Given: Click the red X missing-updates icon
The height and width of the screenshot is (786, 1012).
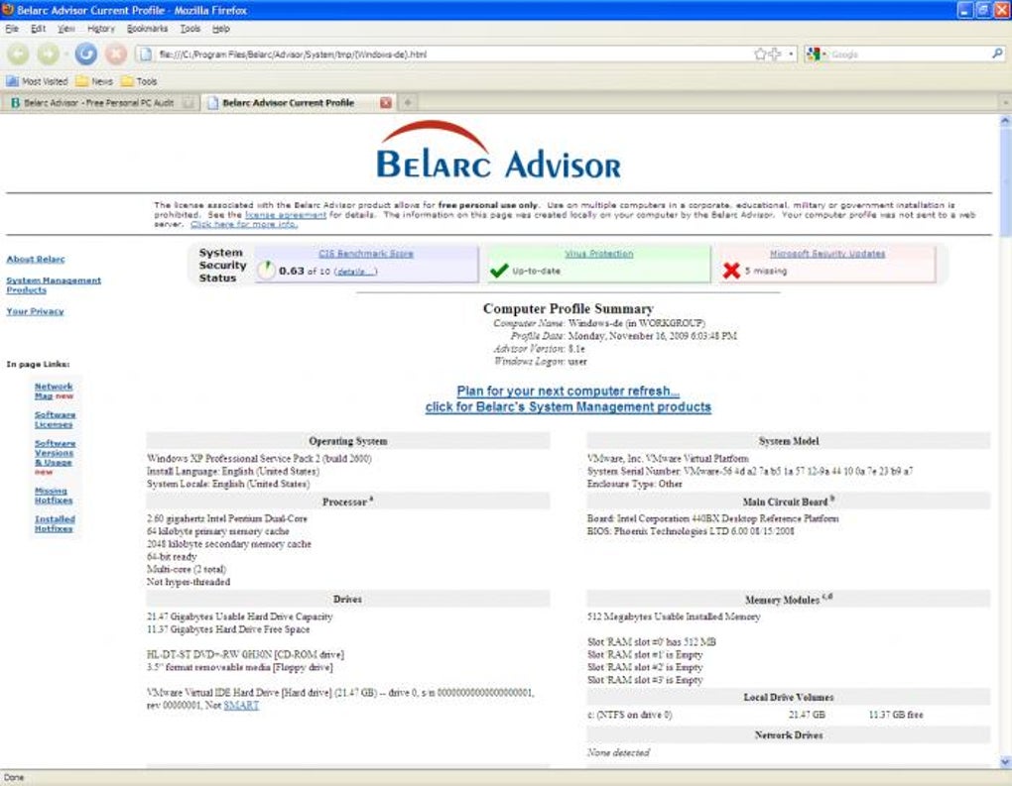Looking at the screenshot, I should pos(731,271).
